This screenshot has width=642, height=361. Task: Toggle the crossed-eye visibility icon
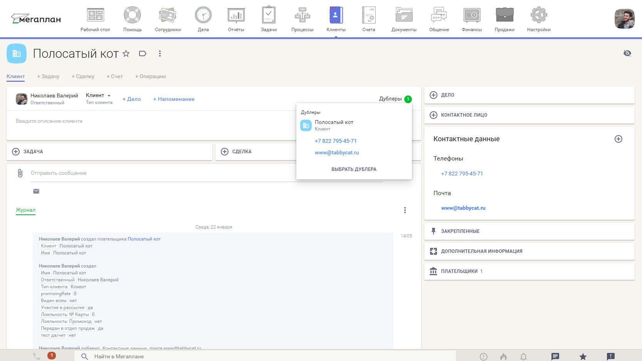pos(627,53)
